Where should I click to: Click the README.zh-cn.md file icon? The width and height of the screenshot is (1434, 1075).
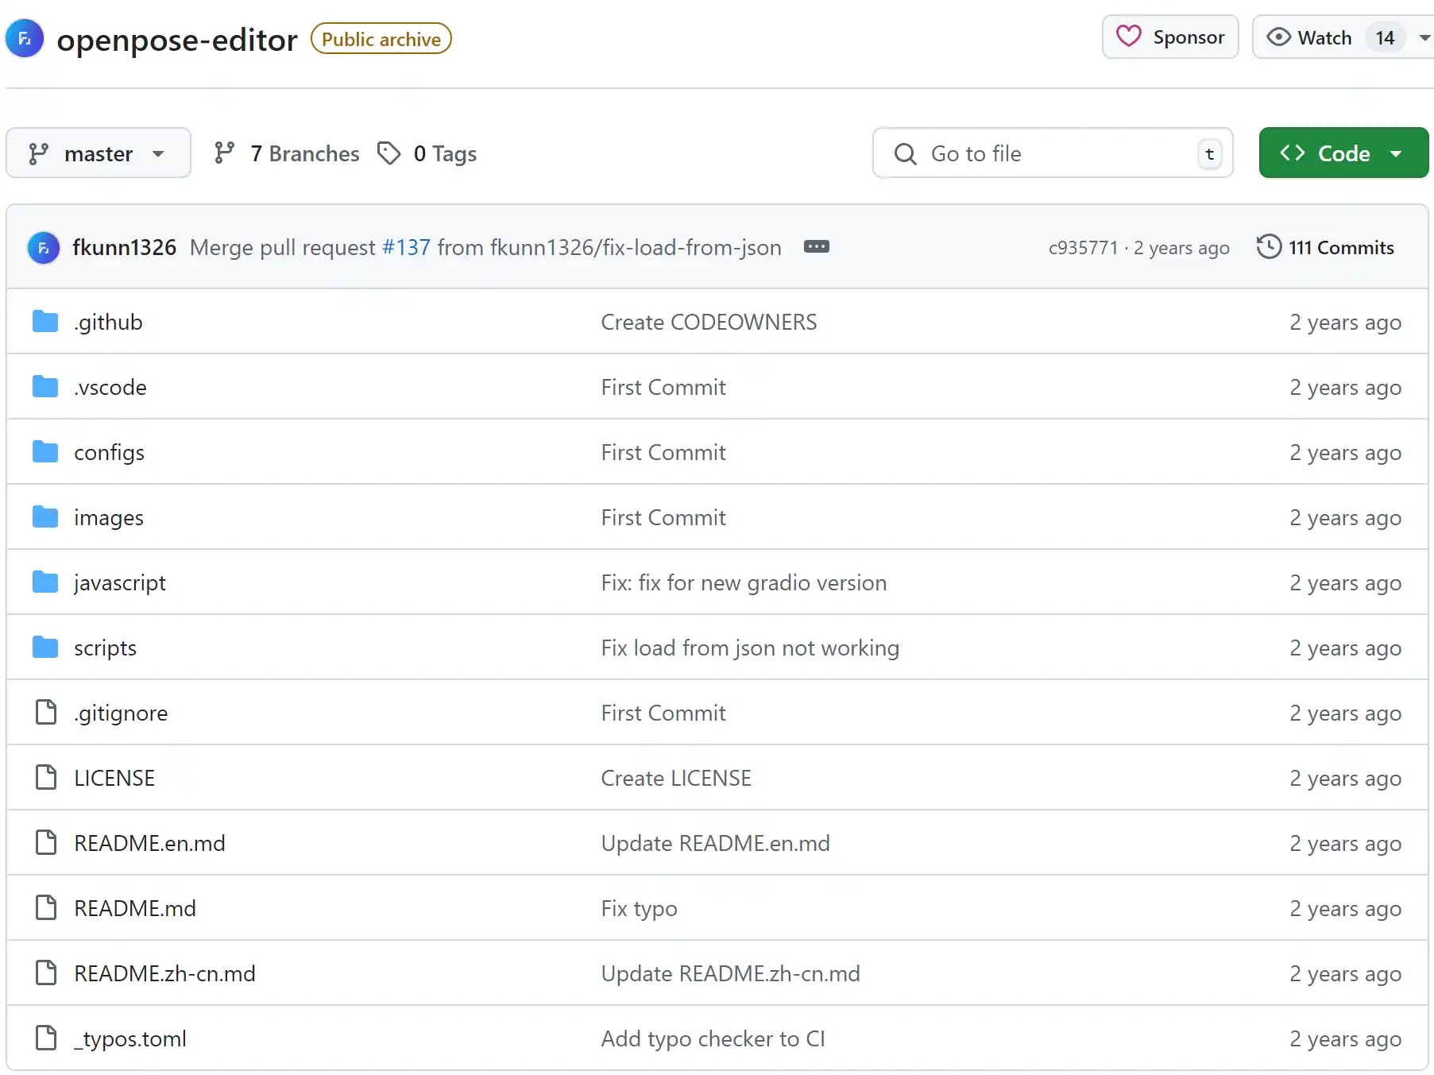[46, 973]
